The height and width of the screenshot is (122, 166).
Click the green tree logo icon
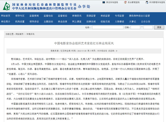coord(7,6)
